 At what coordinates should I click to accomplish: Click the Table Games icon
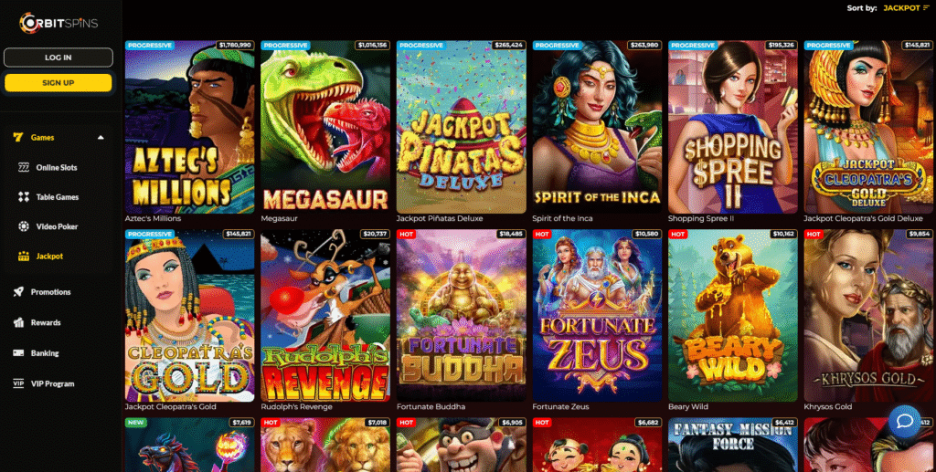(23, 196)
